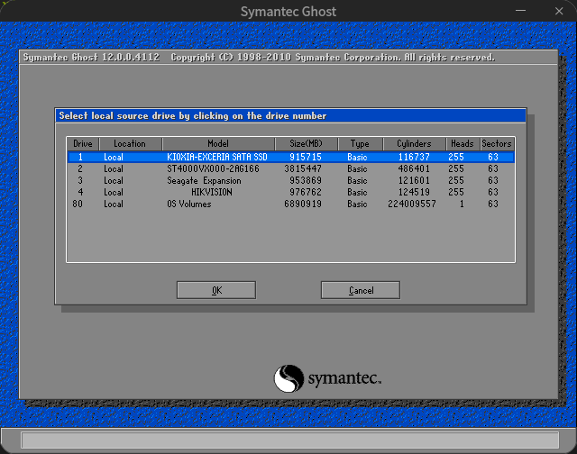Click the empty status bar at bottom
This screenshot has width=577, height=454.
(x=288, y=440)
